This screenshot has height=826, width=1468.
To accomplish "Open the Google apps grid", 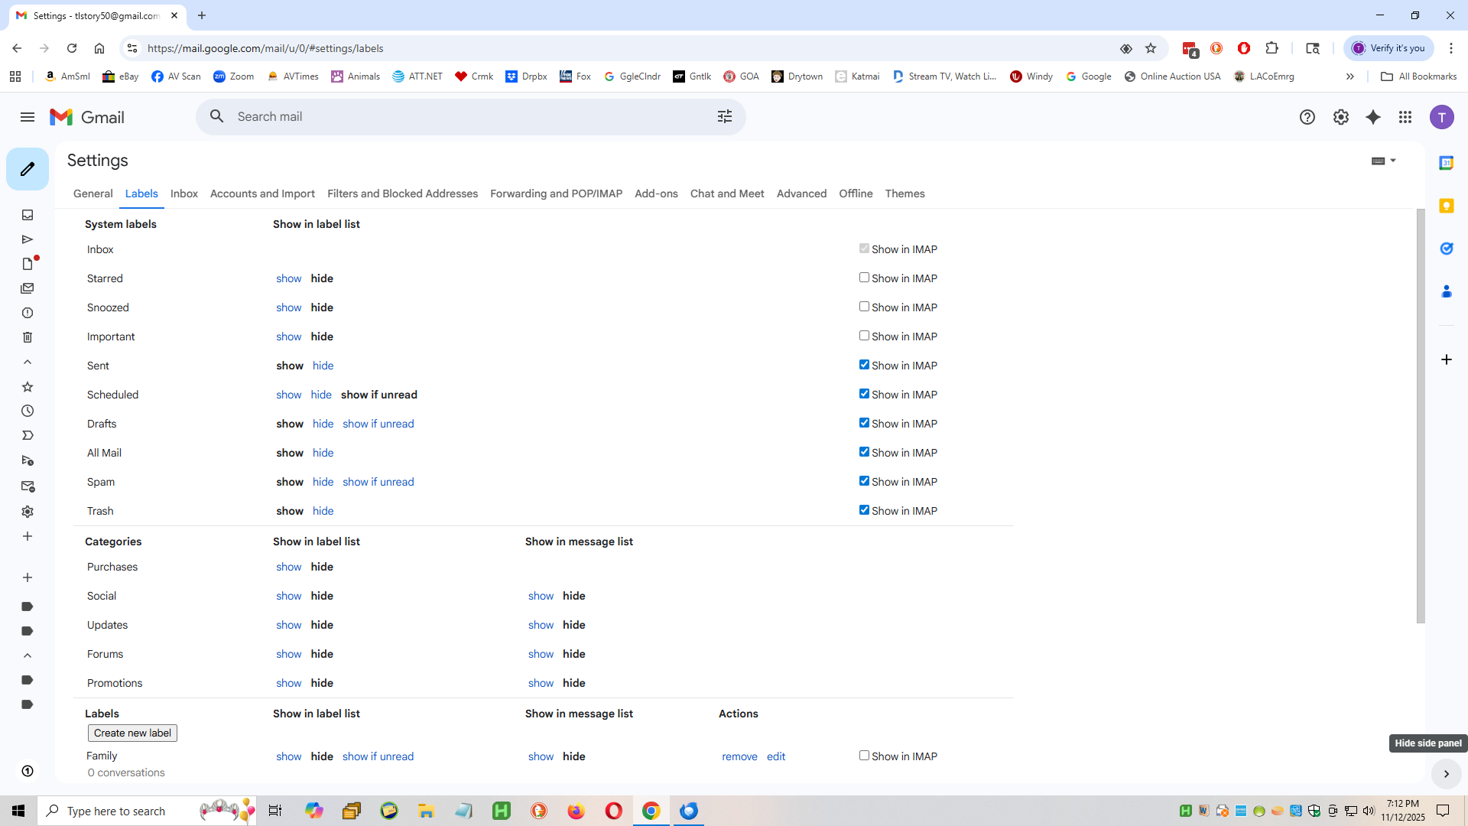I will click(1405, 117).
